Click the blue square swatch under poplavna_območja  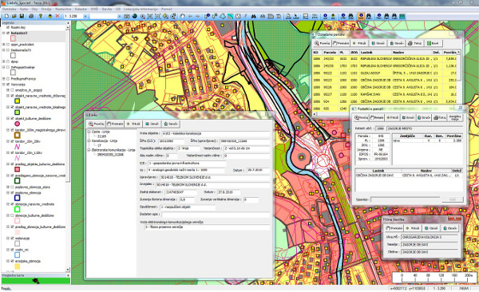pyautogui.click(x=18, y=198)
